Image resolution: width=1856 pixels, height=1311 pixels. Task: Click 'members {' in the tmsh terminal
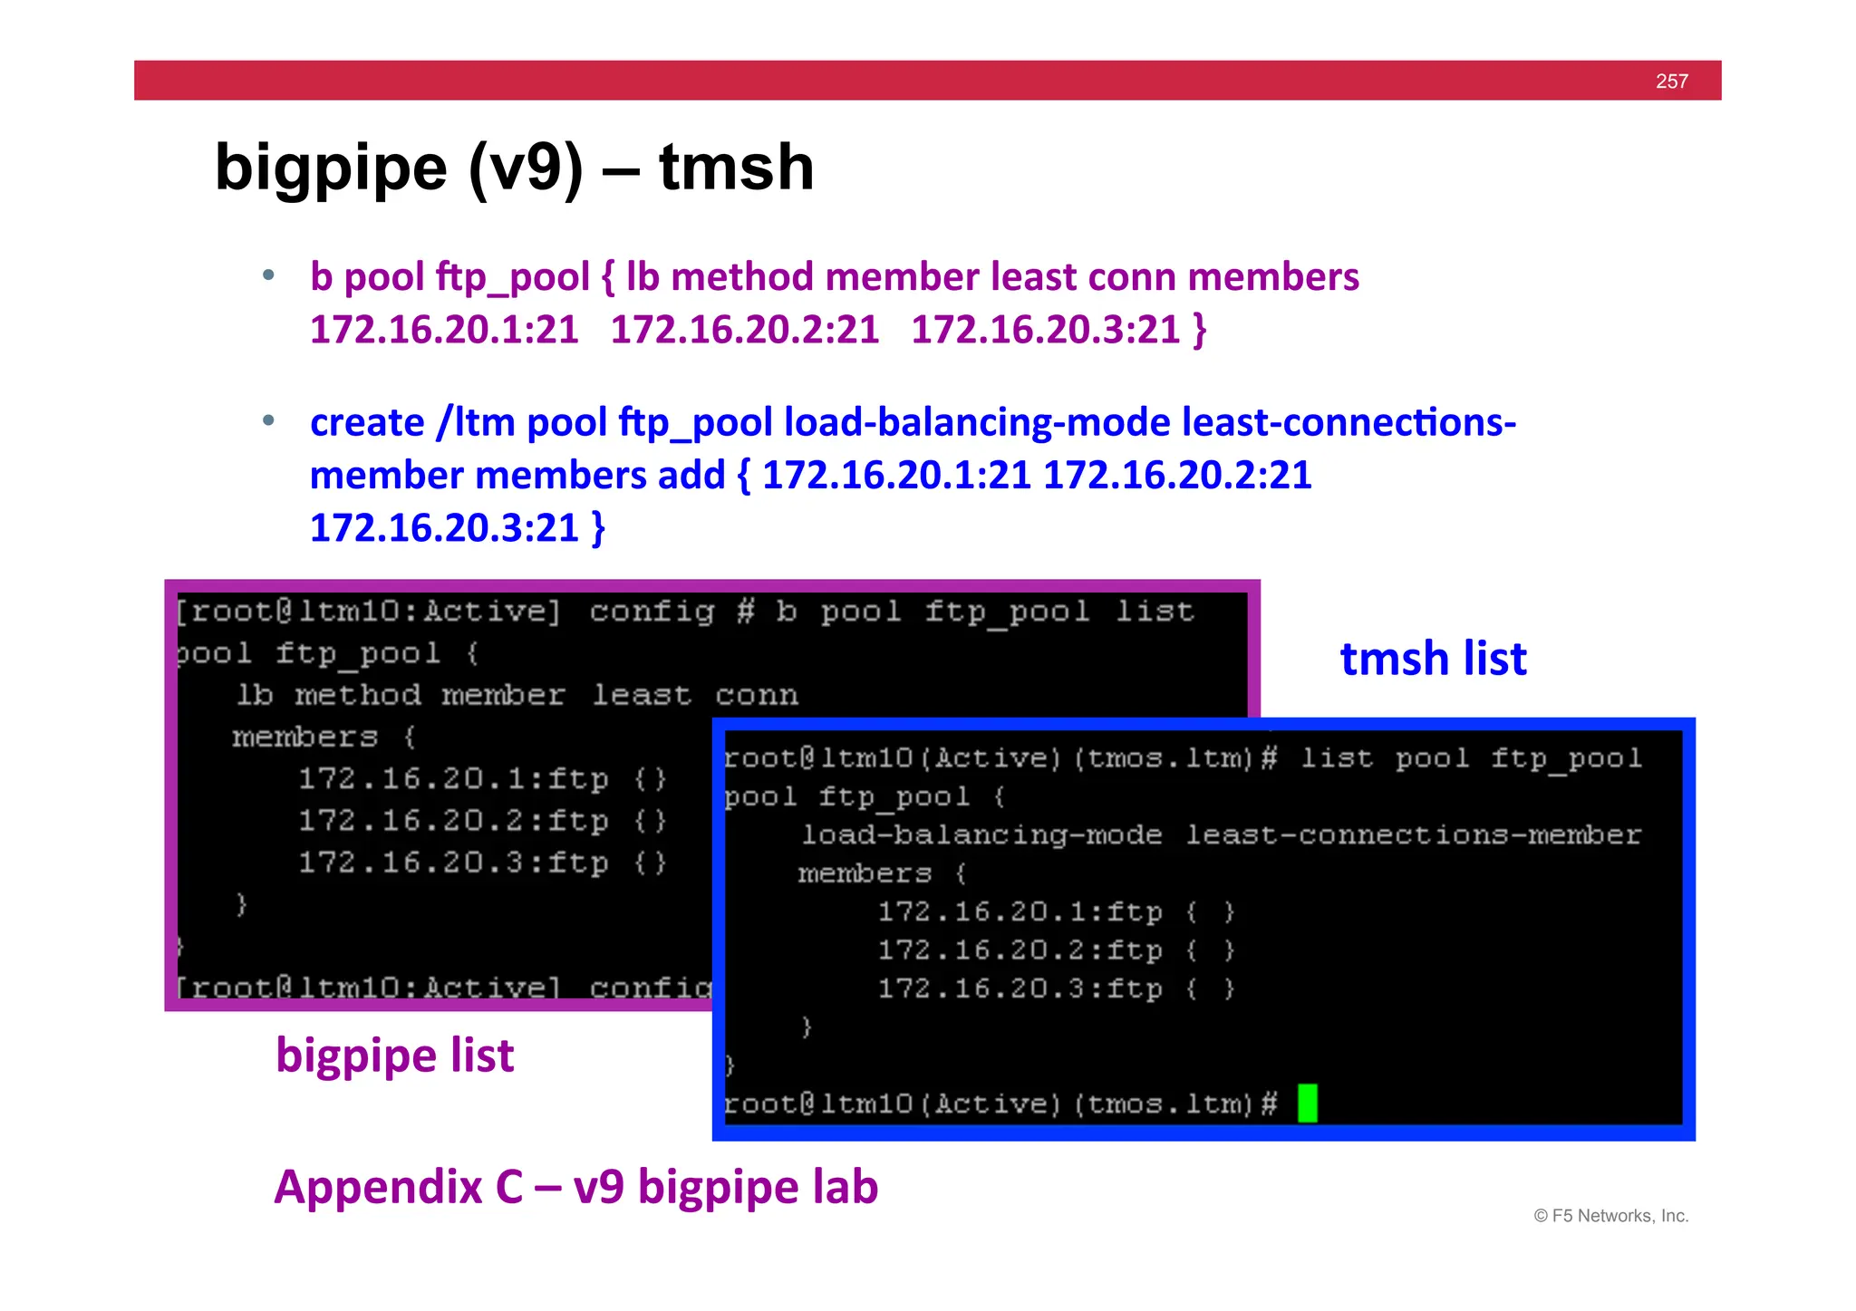point(883,874)
